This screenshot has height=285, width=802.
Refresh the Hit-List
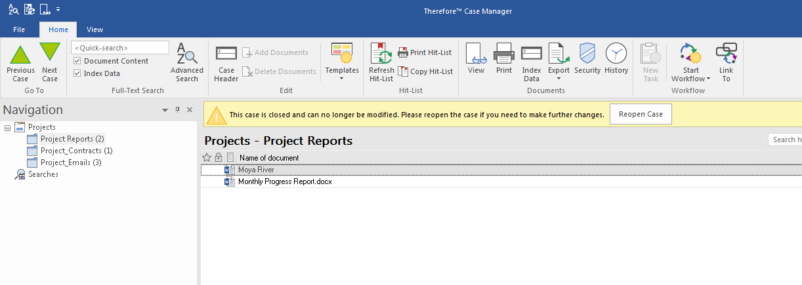click(x=381, y=63)
